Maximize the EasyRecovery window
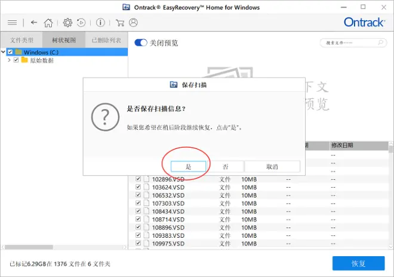 point(363,7)
